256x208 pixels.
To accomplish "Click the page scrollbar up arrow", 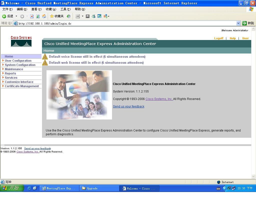I will [253, 29].
